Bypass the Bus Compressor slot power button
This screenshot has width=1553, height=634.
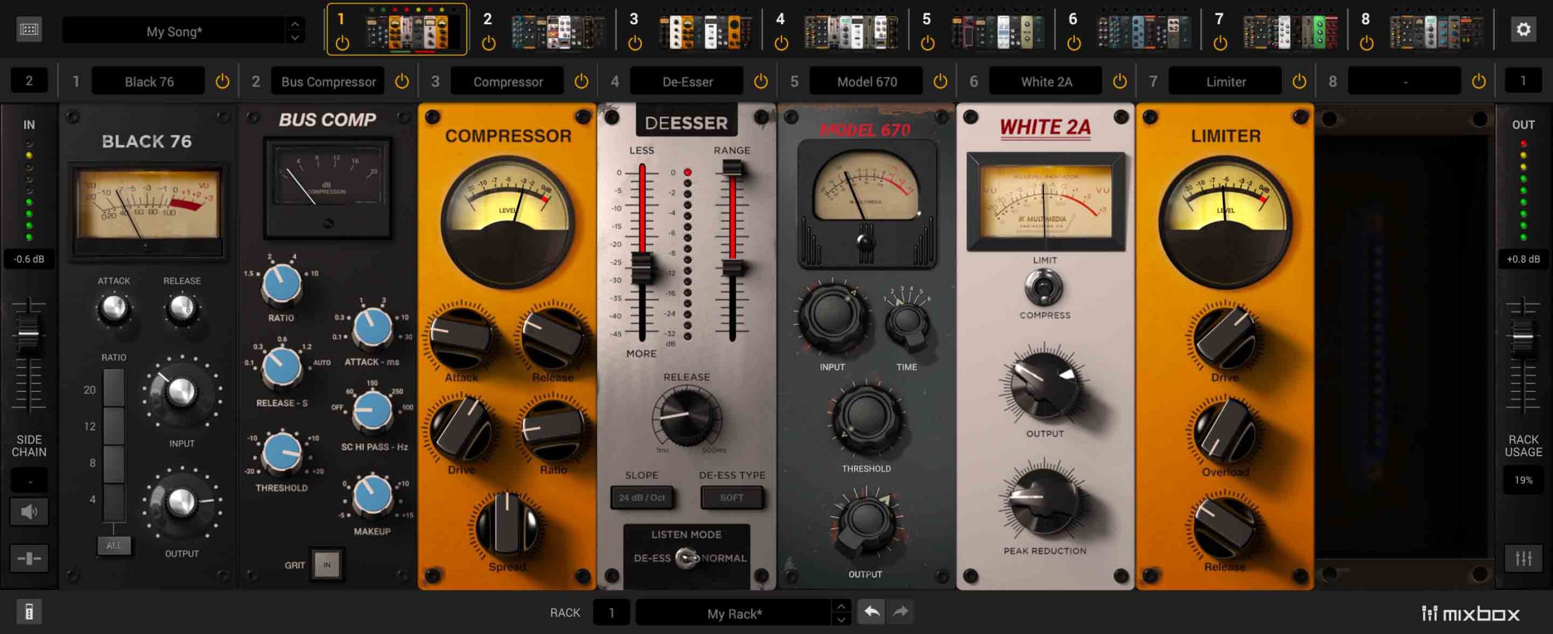[x=402, y=81]
